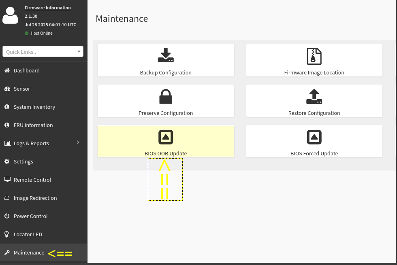This screenshot has width=397, height=265.
Task: Click the Preserve Configuration lock icon
Action: 166,97
